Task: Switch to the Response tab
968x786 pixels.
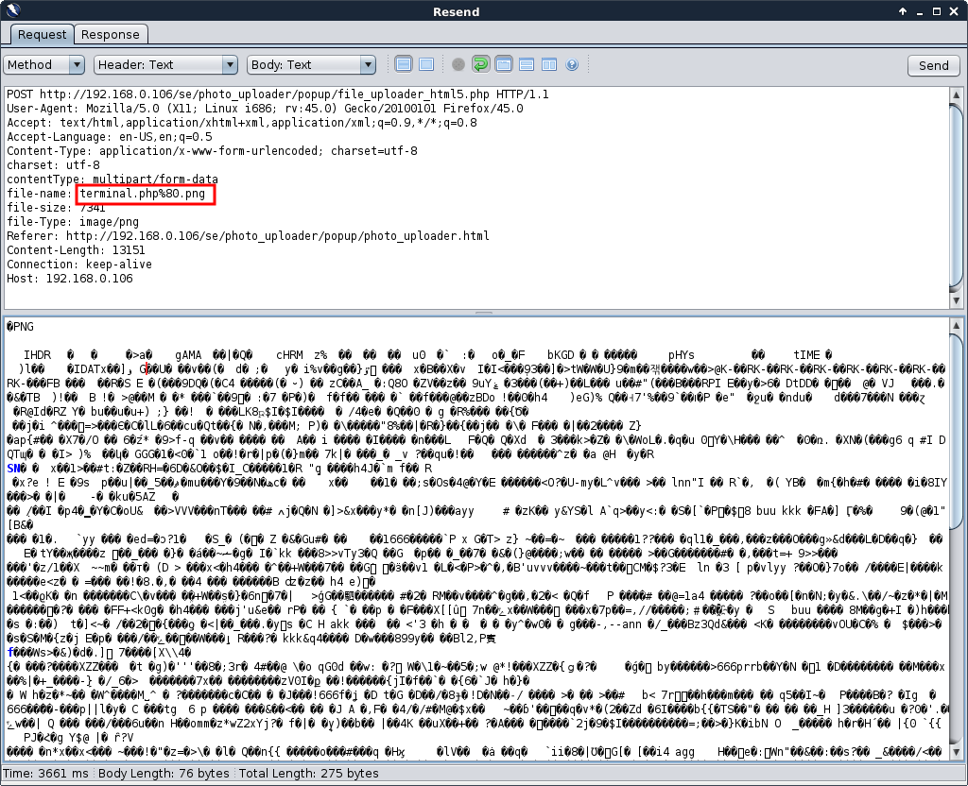Action: [111, 35]
